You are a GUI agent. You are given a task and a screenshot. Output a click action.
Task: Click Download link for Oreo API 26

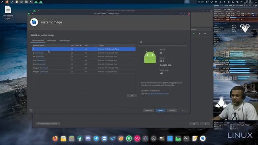tap(41, 64)
